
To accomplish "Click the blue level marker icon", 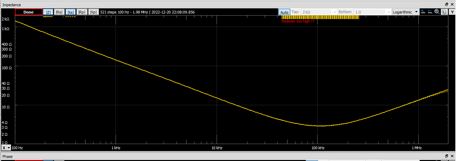I will [x=430, y=12].
